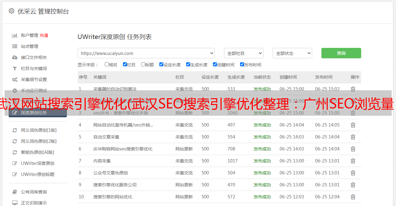Toggle the 标题 display checkbox

(x=143, y=64)
